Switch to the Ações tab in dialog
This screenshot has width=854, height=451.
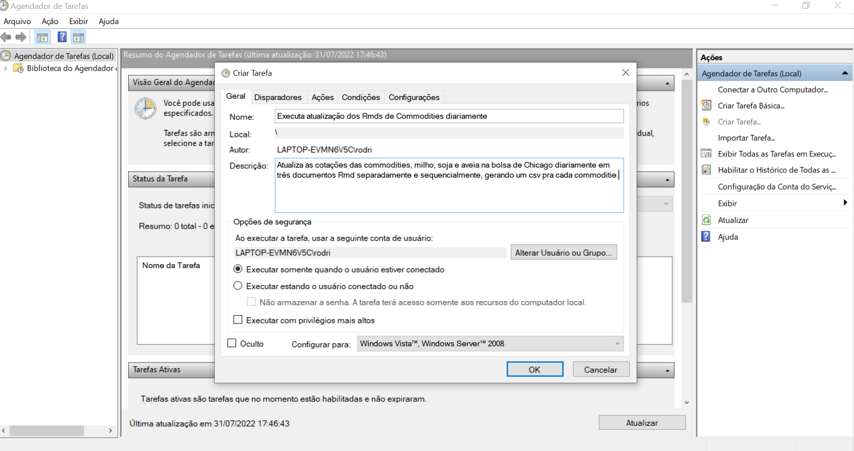point(322,97)
